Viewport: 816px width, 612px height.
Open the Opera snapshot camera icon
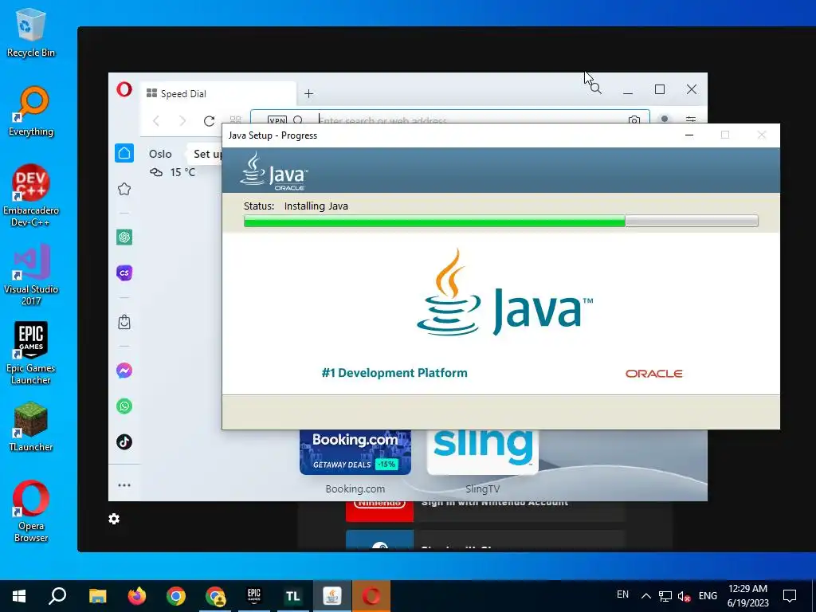(634, 120)
